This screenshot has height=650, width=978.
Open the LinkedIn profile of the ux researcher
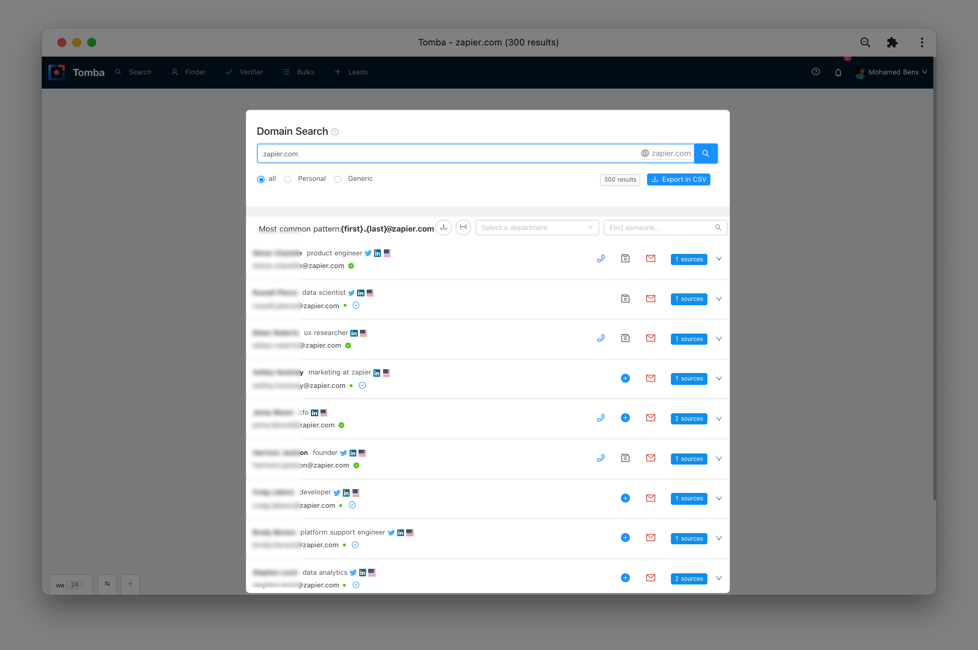354,333
